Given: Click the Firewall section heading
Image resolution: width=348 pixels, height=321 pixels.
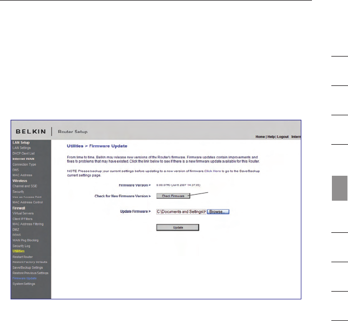Looking at the screenshot, I should (19, 208).
